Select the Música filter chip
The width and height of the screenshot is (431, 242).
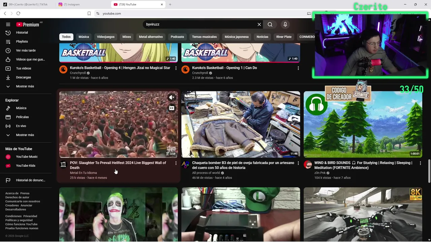coord(84,37)
